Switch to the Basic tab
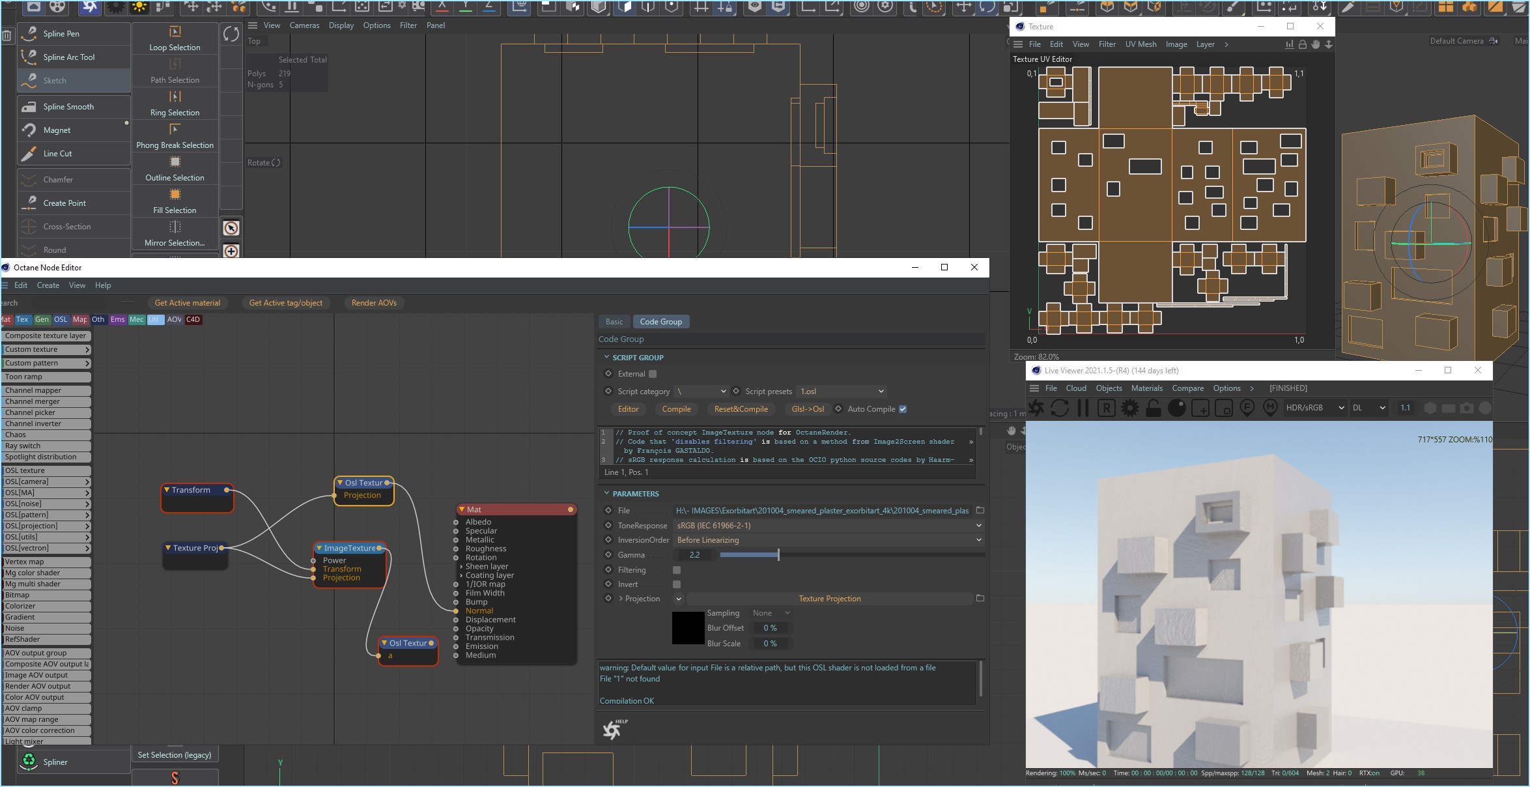Image resolution: width=1530 pixels, height=787 pixels. click(x=614, y=322)
